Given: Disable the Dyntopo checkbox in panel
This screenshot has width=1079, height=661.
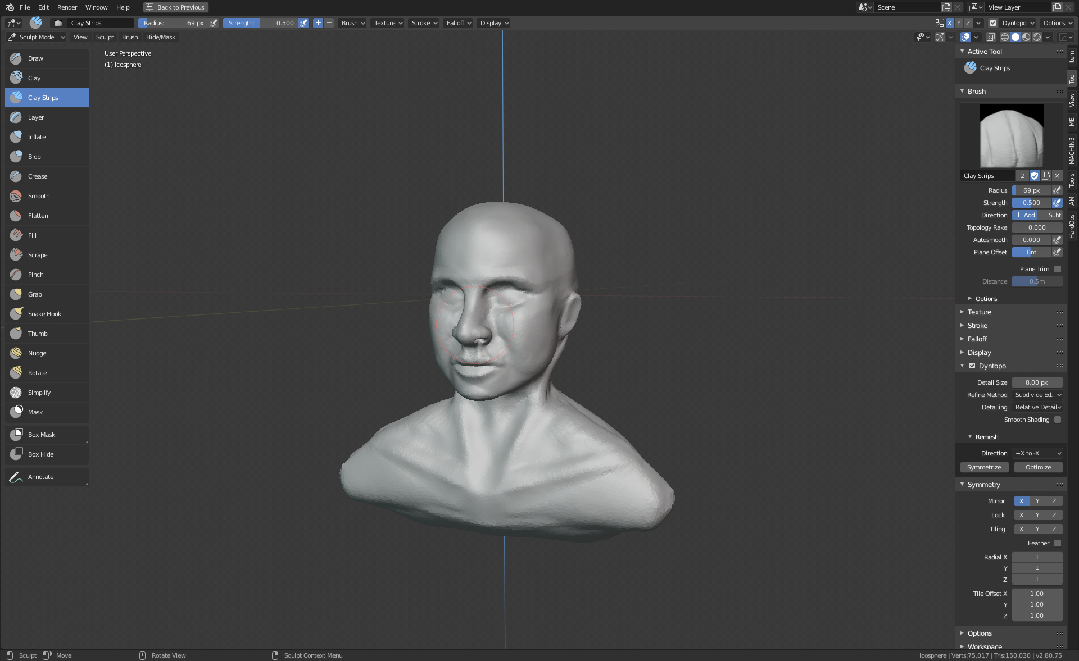Looking at the screenshot, I should pos(972,366).
